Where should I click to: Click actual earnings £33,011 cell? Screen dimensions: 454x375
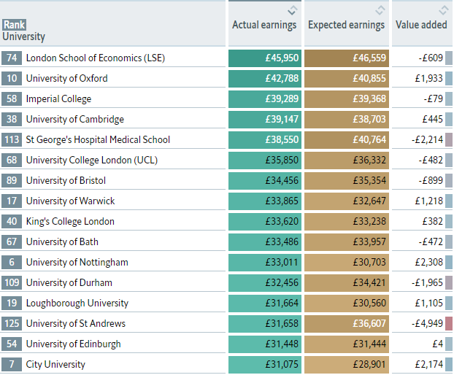coord(265,263)
